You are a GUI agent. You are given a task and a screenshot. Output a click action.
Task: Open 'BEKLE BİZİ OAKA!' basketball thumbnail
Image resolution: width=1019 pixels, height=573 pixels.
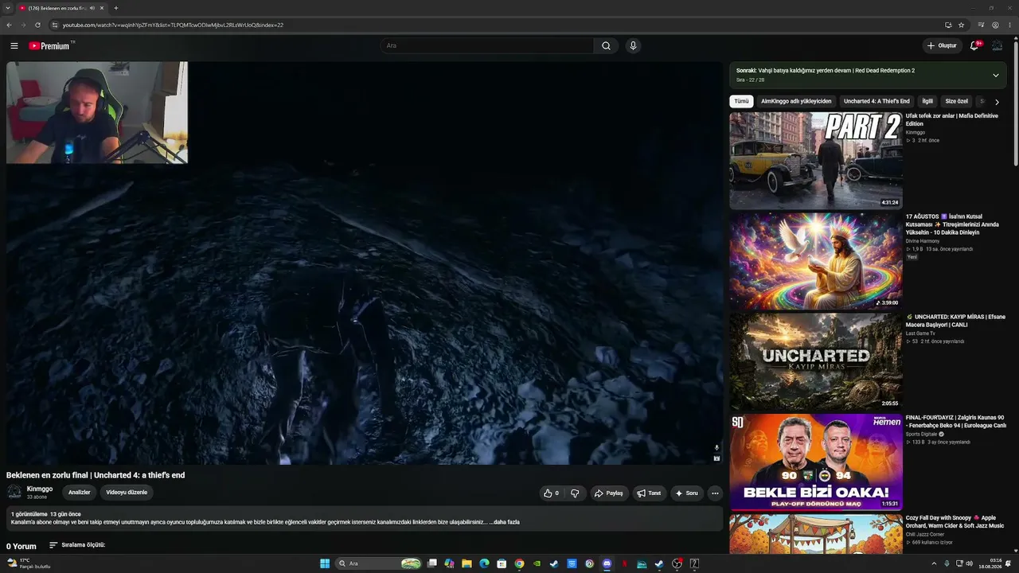tap(816, 462)
